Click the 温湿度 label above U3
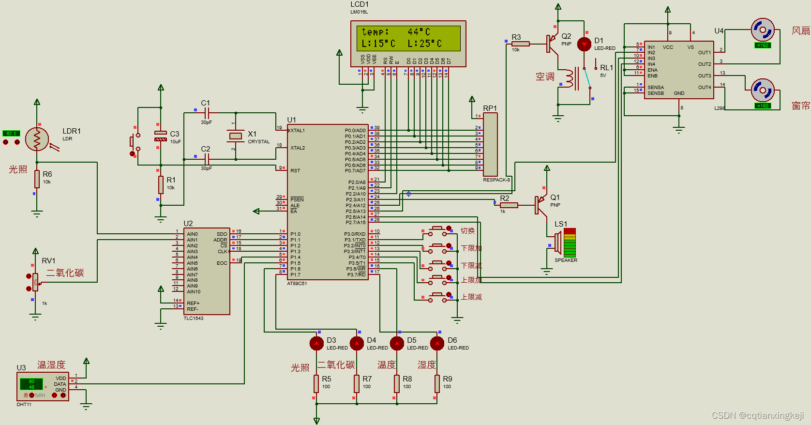Image resolution: width=811 pixels, height=425 pixels. [51, 365]
